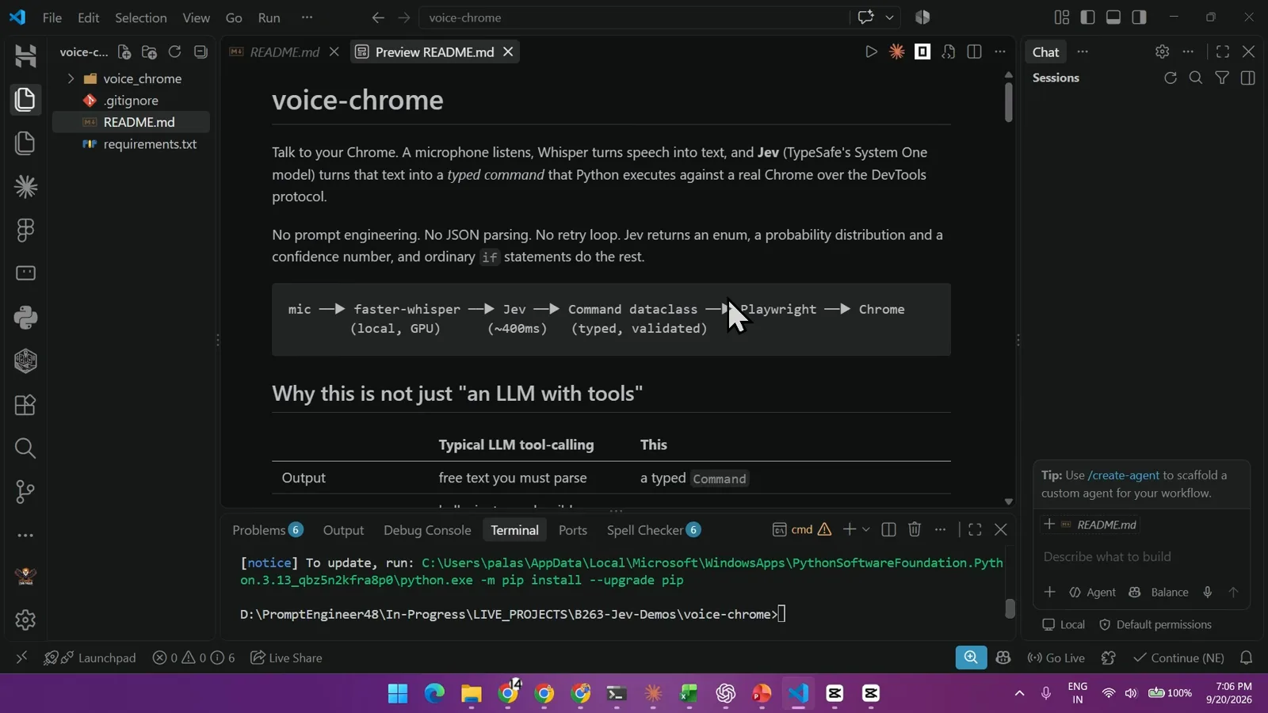Create a new file in the explorer
Screen dimensions: 1268x713
coord(124,52)
